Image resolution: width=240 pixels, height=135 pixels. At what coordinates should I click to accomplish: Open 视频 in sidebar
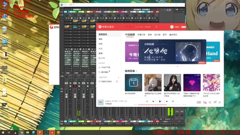(x=100, y=44)
